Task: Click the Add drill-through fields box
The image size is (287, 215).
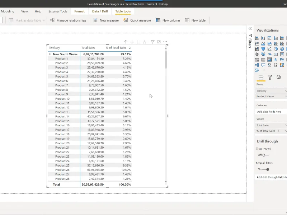Action: 271,177
